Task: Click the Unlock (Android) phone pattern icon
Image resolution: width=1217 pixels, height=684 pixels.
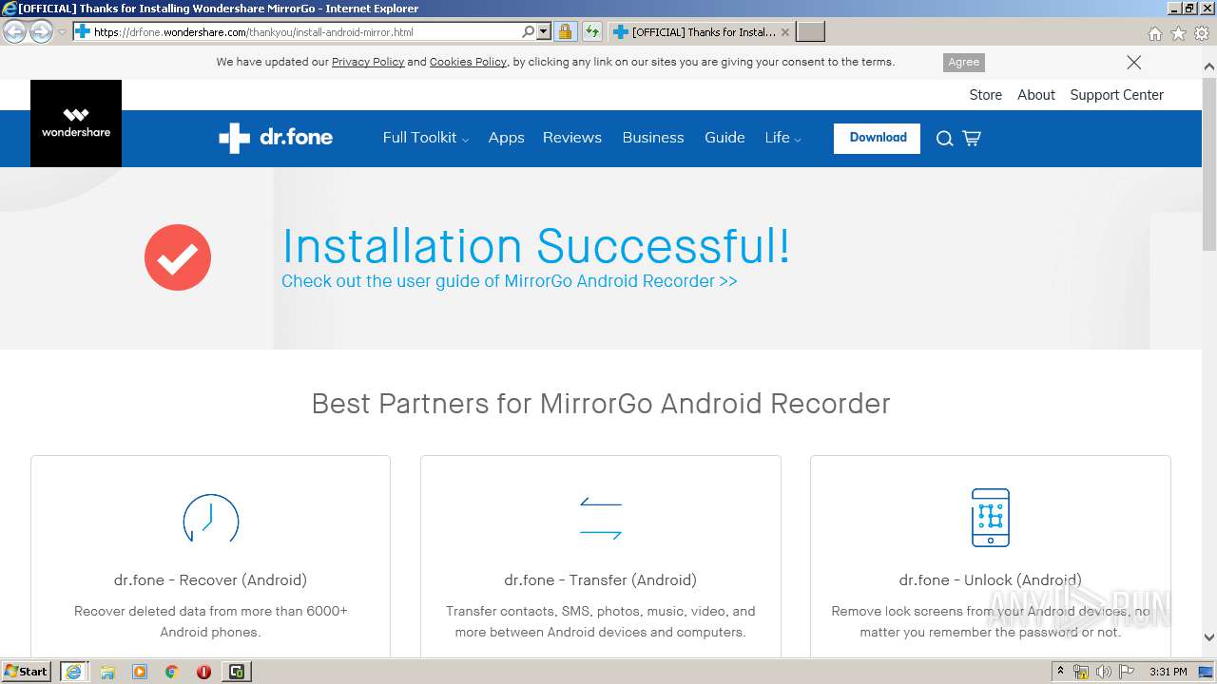Action: coord(991,518)
